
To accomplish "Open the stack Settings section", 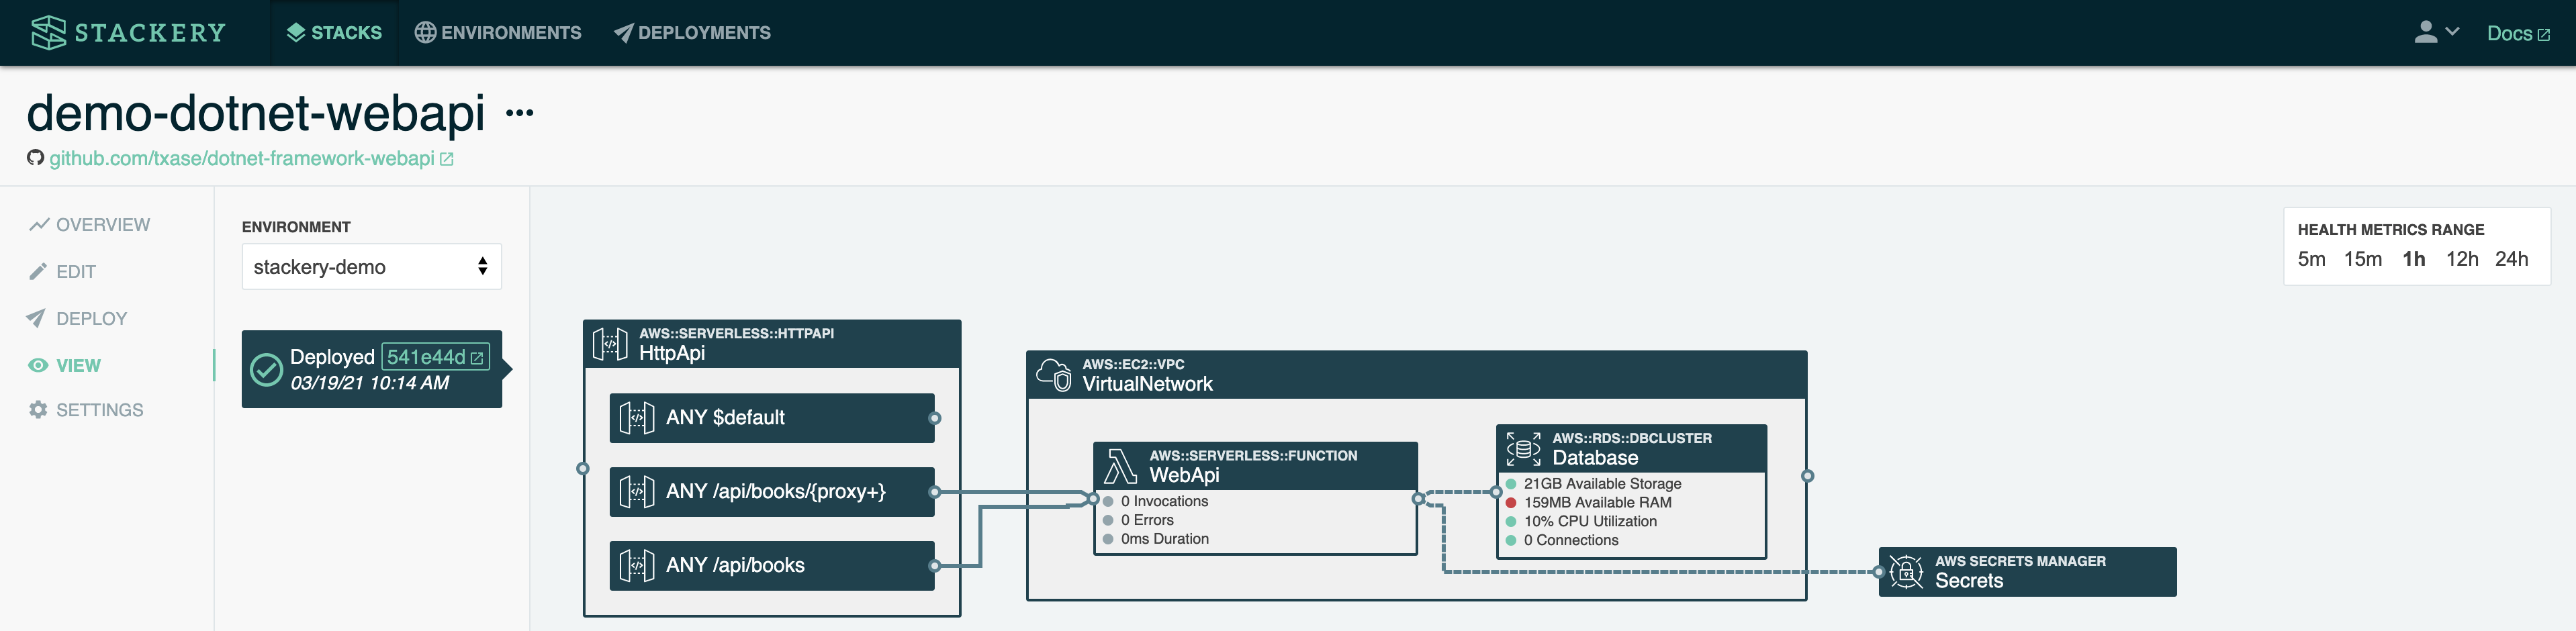I will pos(86,410).
